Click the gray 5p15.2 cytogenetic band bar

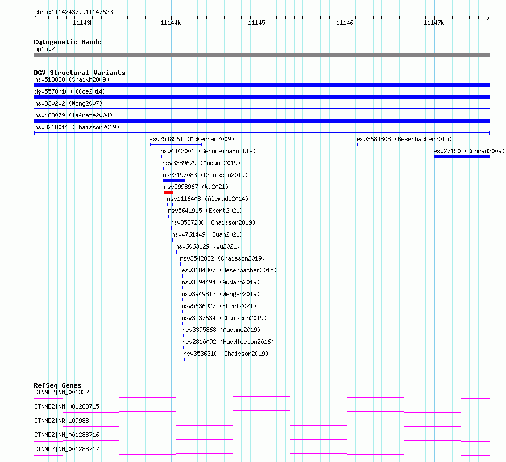tap(262, 55)
